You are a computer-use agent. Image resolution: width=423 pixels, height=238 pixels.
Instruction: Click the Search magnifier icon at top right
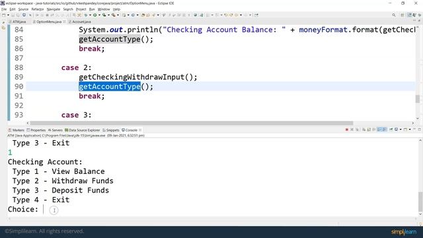[x=394, y=15]
